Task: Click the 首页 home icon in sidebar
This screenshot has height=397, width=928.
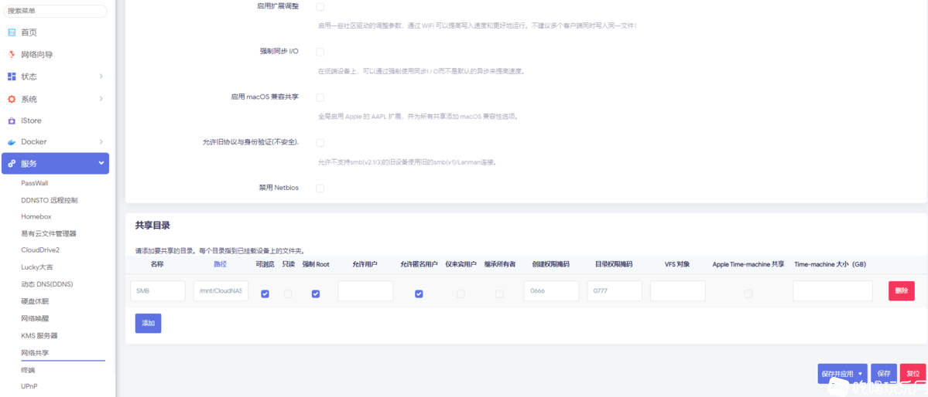Action: pyautogui.click(x=12, y=32)
